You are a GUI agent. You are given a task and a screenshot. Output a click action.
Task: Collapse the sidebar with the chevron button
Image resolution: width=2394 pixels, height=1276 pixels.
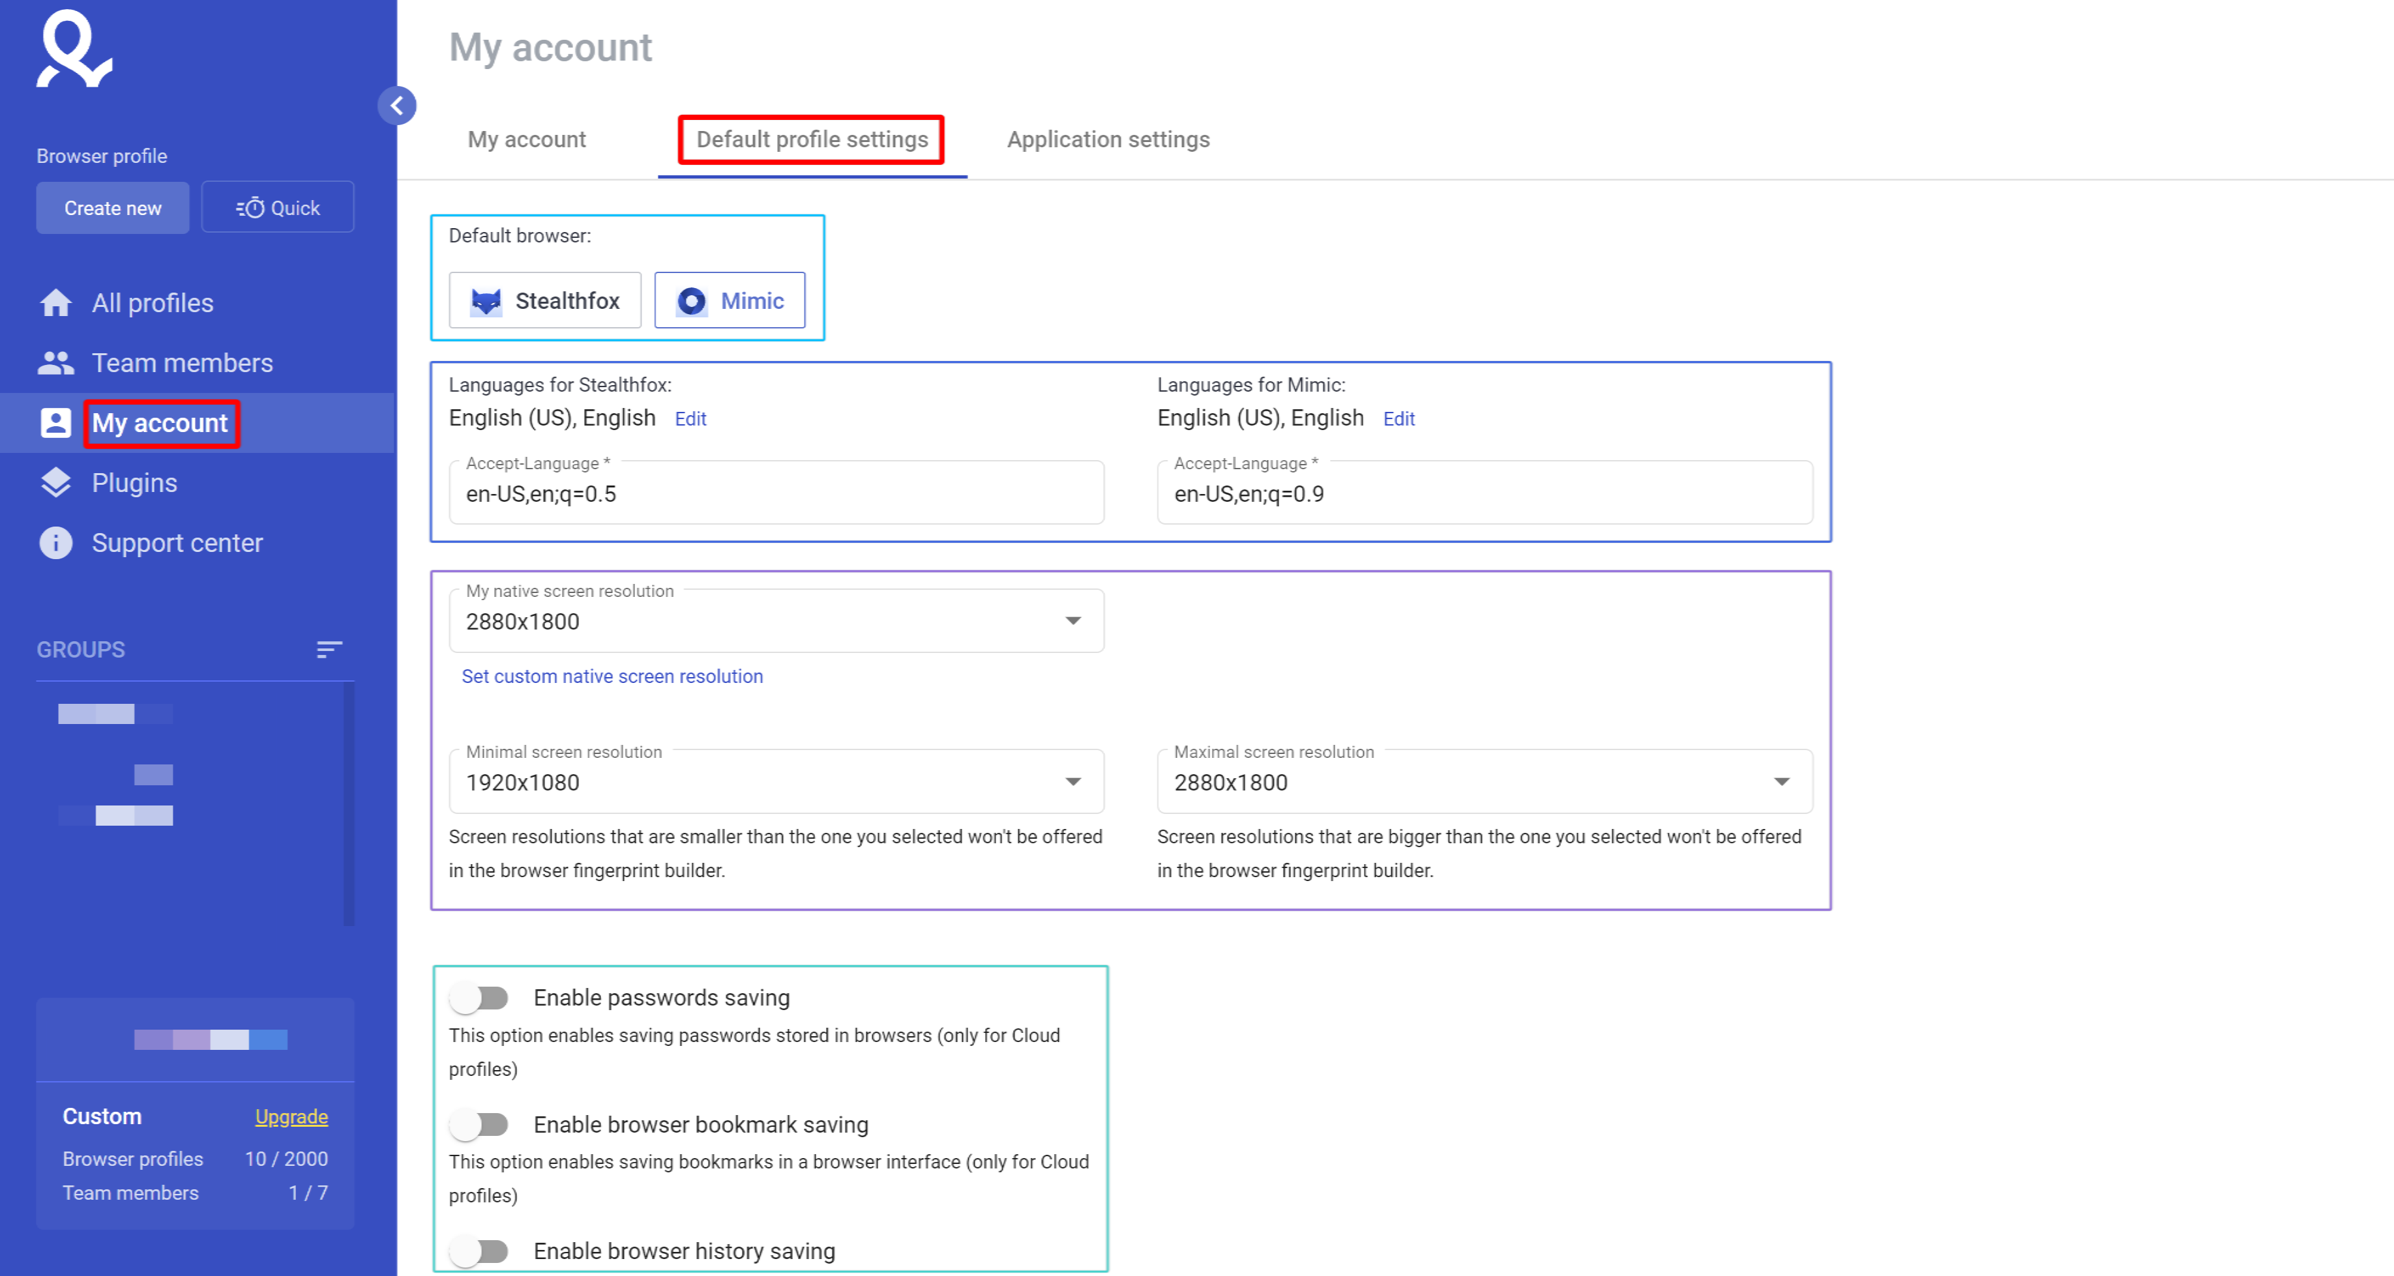pos(397,105)
